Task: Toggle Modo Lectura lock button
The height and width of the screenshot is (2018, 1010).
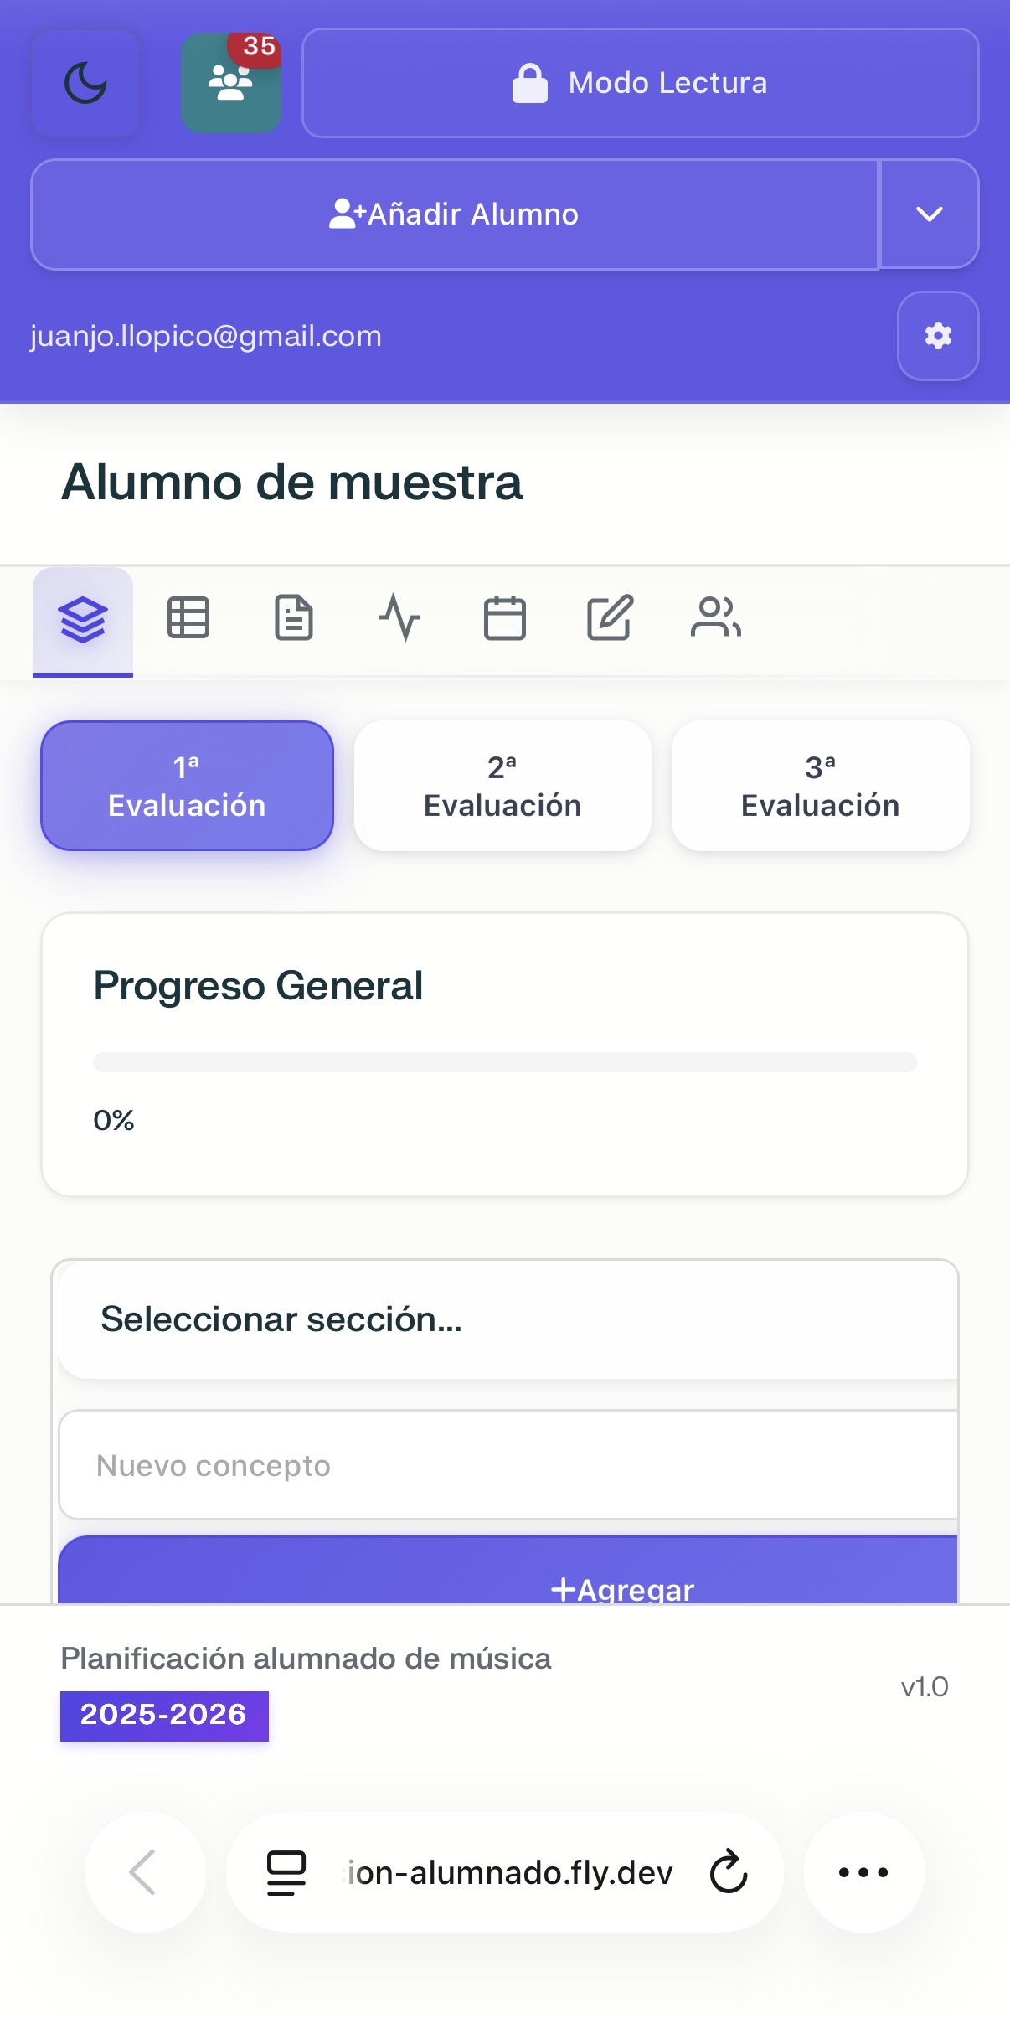Action: pyautogui.click(x=640, y=83)
